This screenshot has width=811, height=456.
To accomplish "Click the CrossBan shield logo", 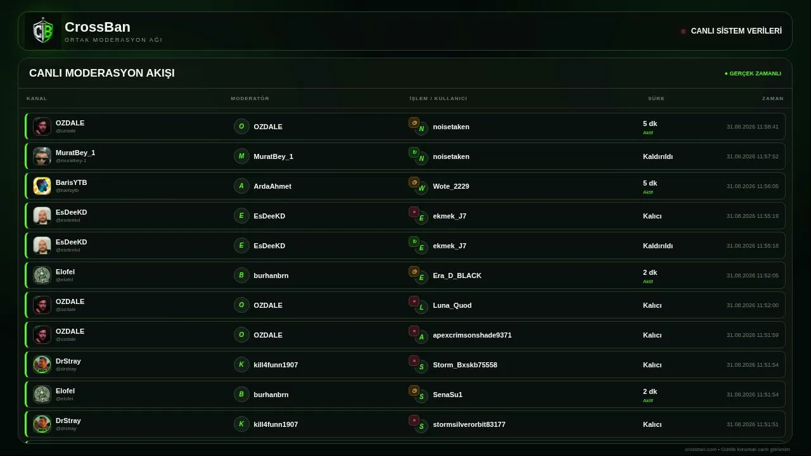I will pos(43,31).
